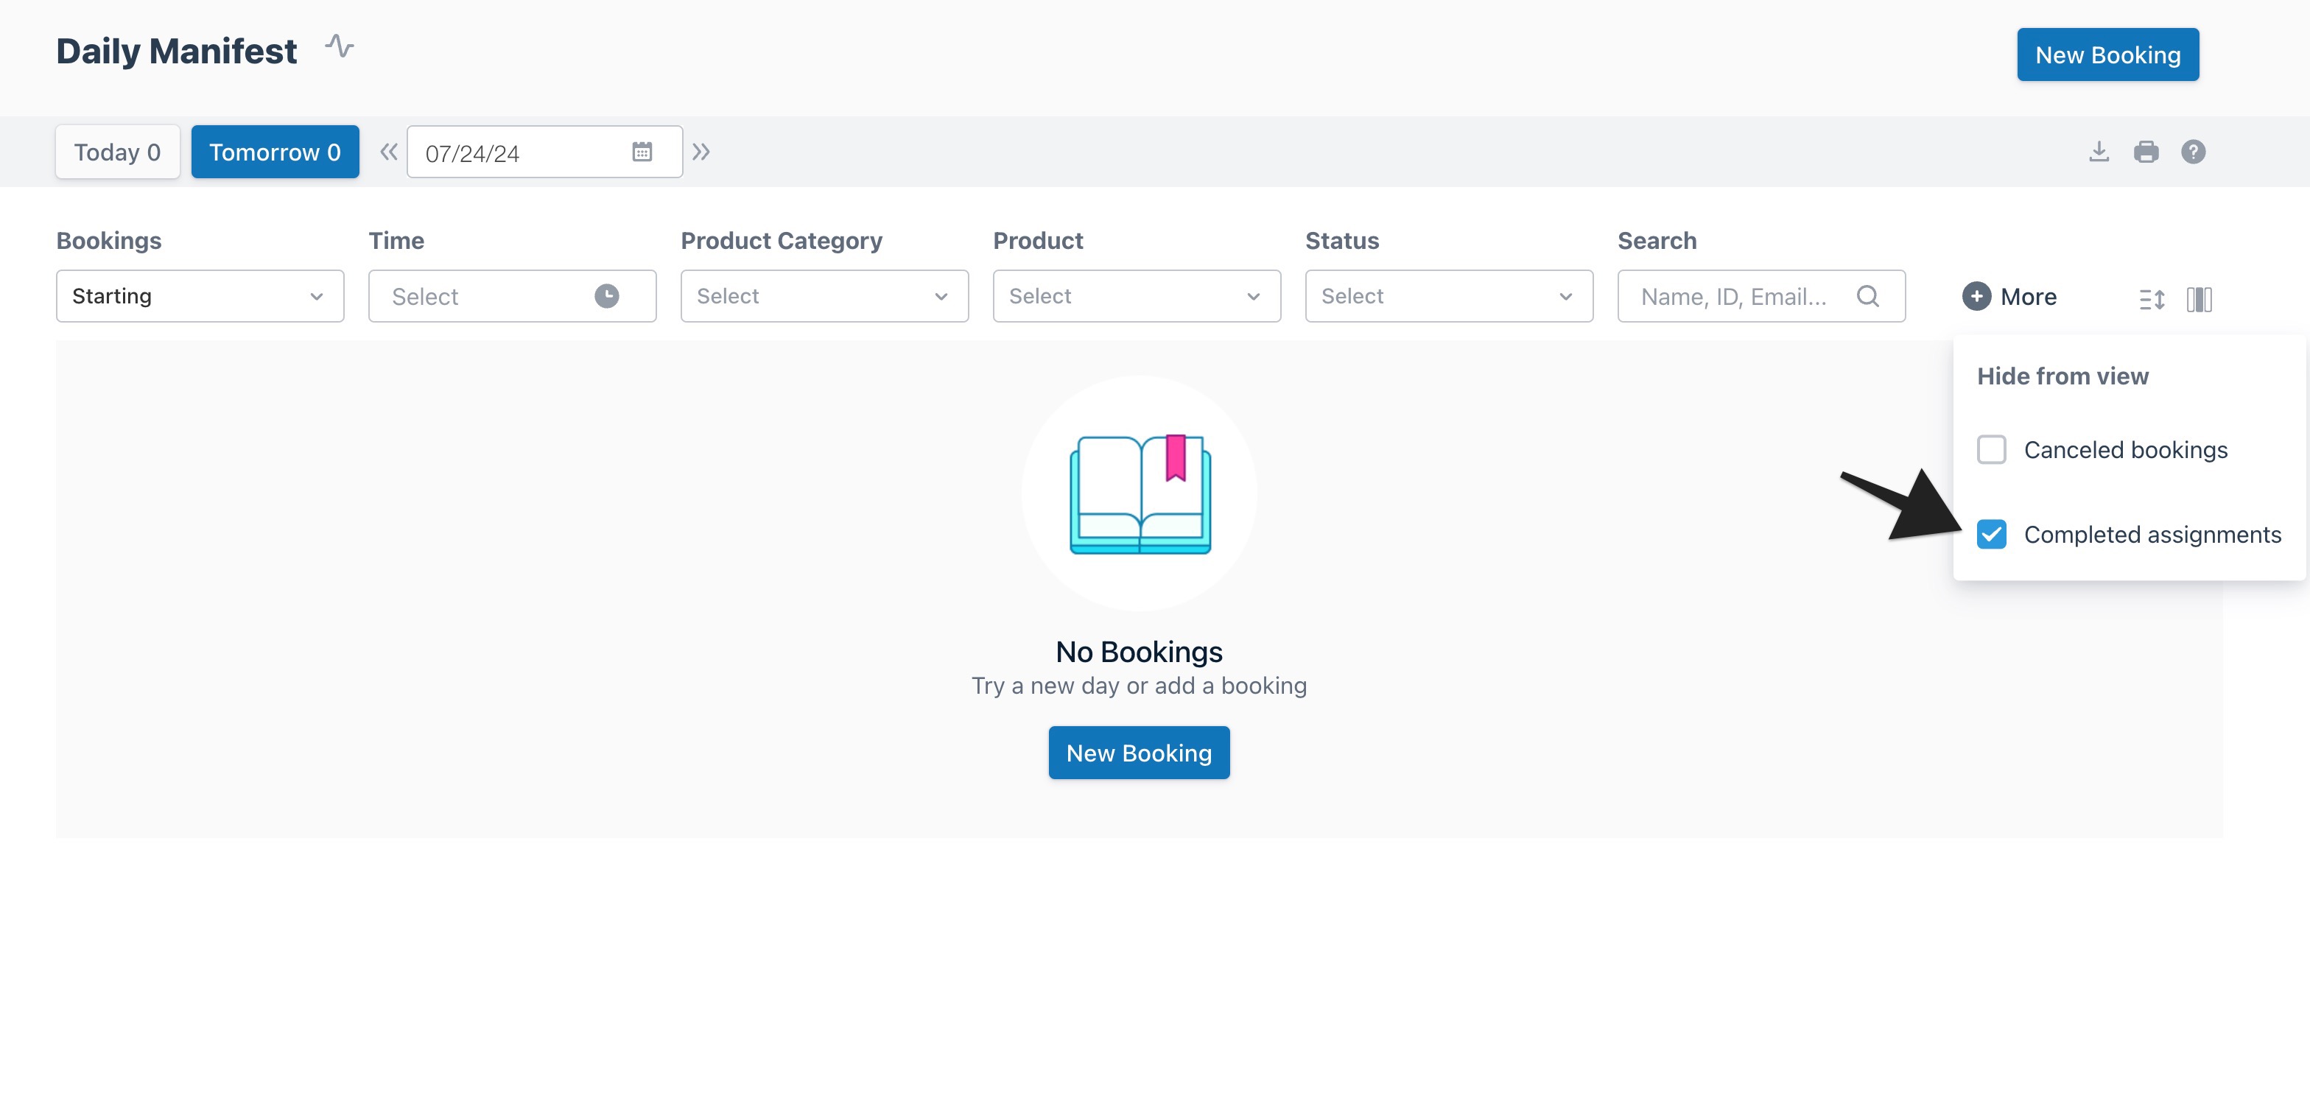Click the Product Category filter label

pyautogui.click(x=781, y=240)
